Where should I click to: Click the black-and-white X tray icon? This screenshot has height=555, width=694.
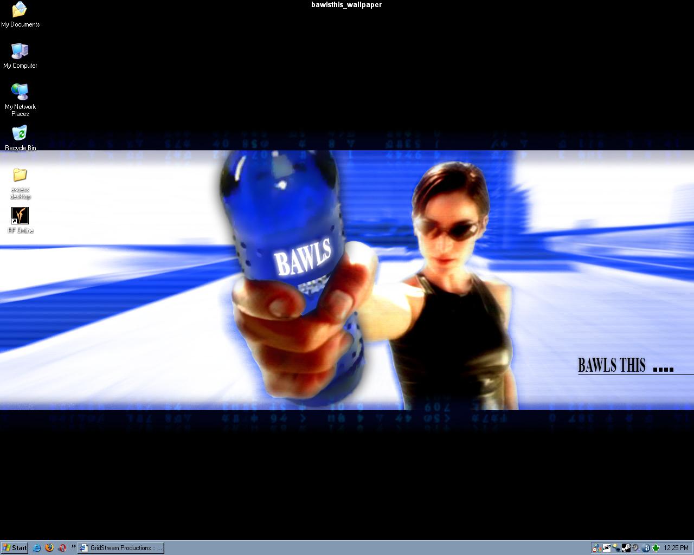click(x=607, y=548)
